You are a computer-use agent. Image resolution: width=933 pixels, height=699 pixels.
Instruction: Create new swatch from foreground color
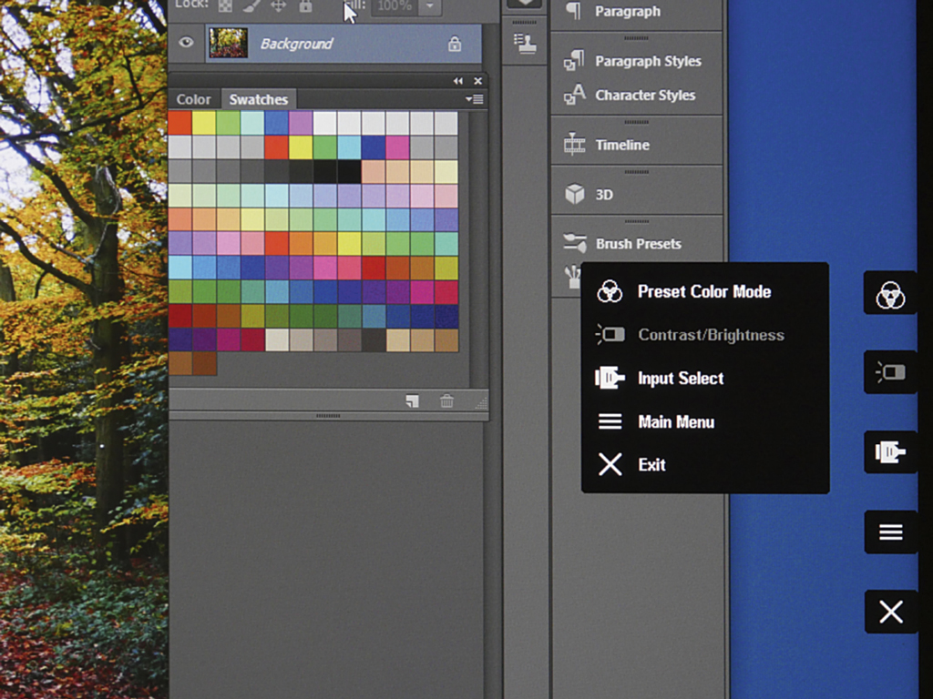coord(413,400)
